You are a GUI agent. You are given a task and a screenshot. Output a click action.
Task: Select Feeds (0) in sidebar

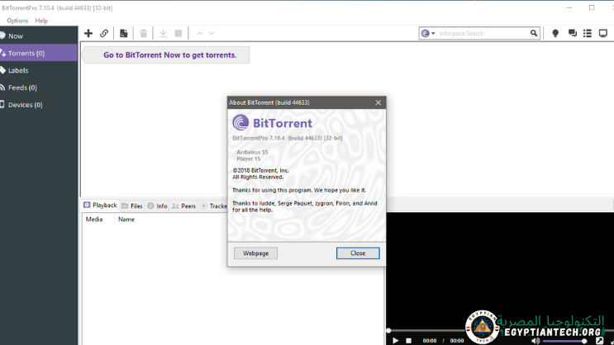click(38, 87)
